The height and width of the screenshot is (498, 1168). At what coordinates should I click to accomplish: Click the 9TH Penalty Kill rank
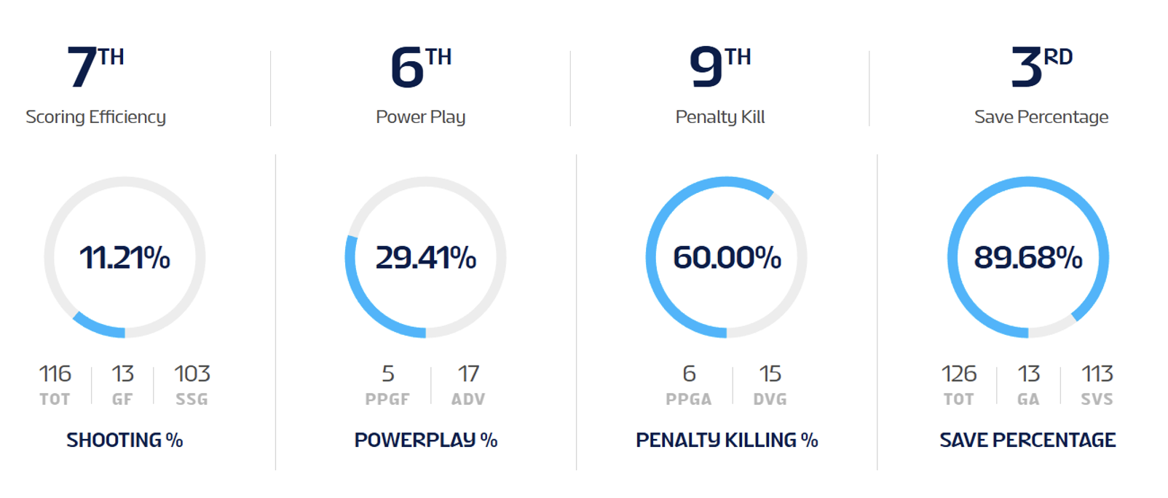(x=719, y=68)
